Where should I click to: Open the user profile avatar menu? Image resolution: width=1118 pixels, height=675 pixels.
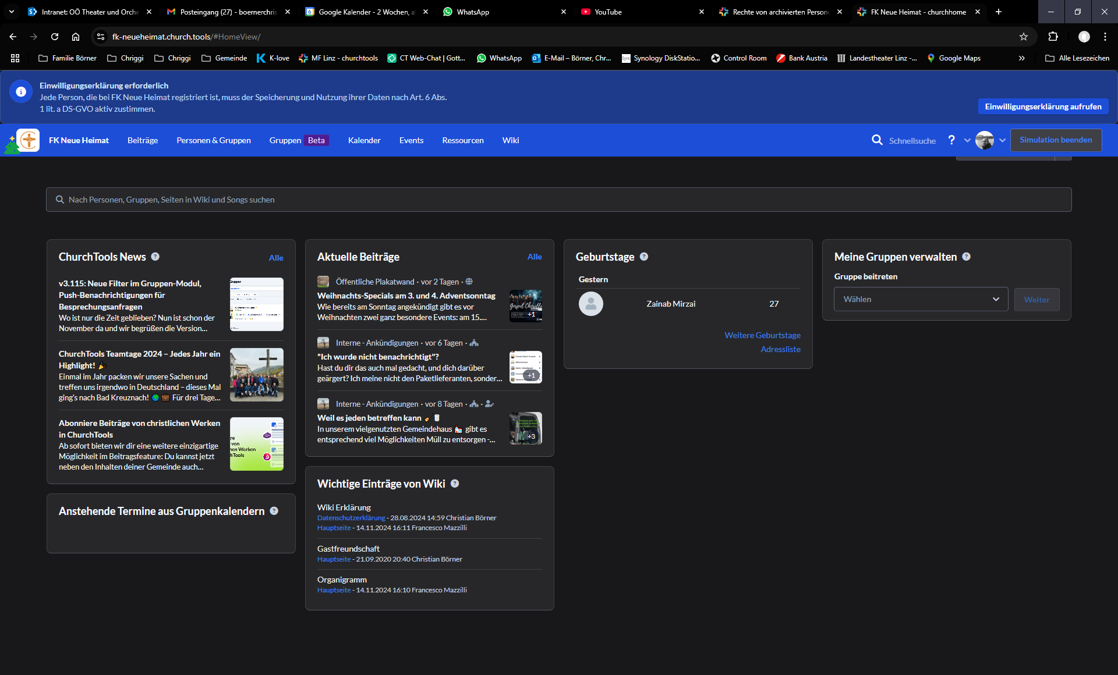(x=985, y=140)
